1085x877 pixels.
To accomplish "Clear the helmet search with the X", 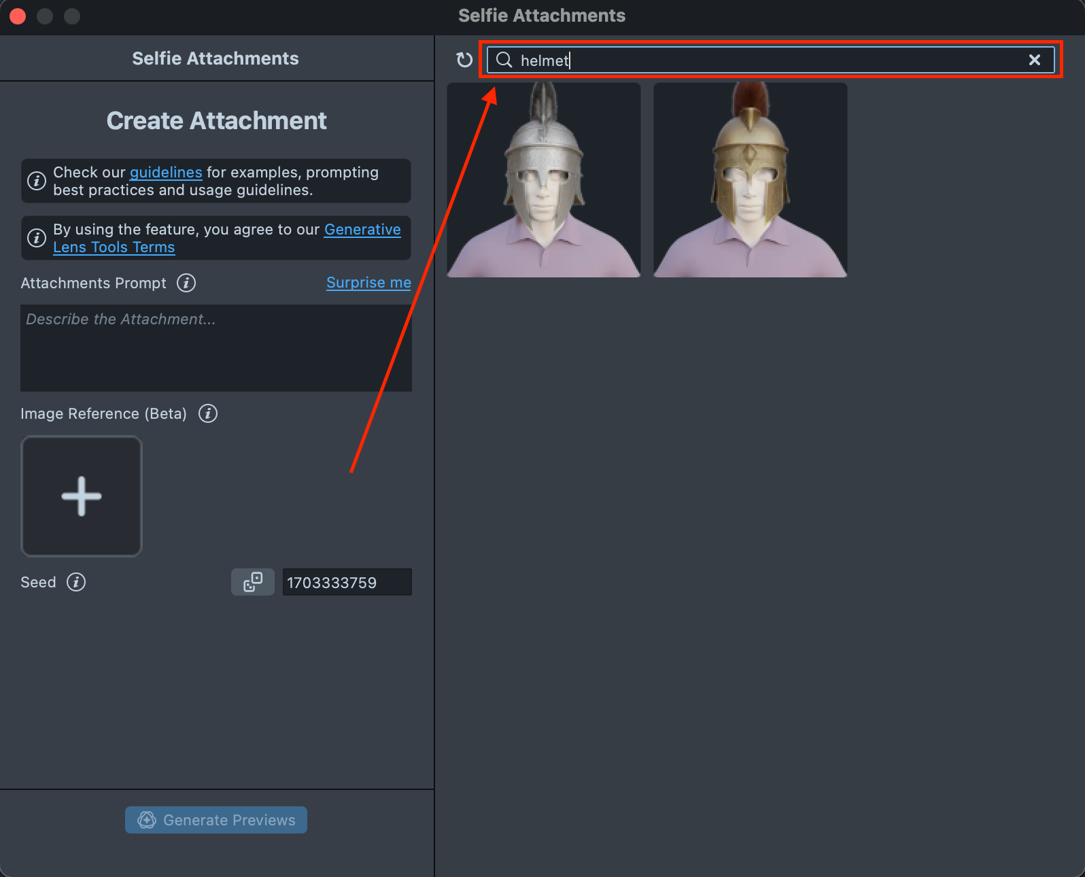I will click(x=1034, y=60).
